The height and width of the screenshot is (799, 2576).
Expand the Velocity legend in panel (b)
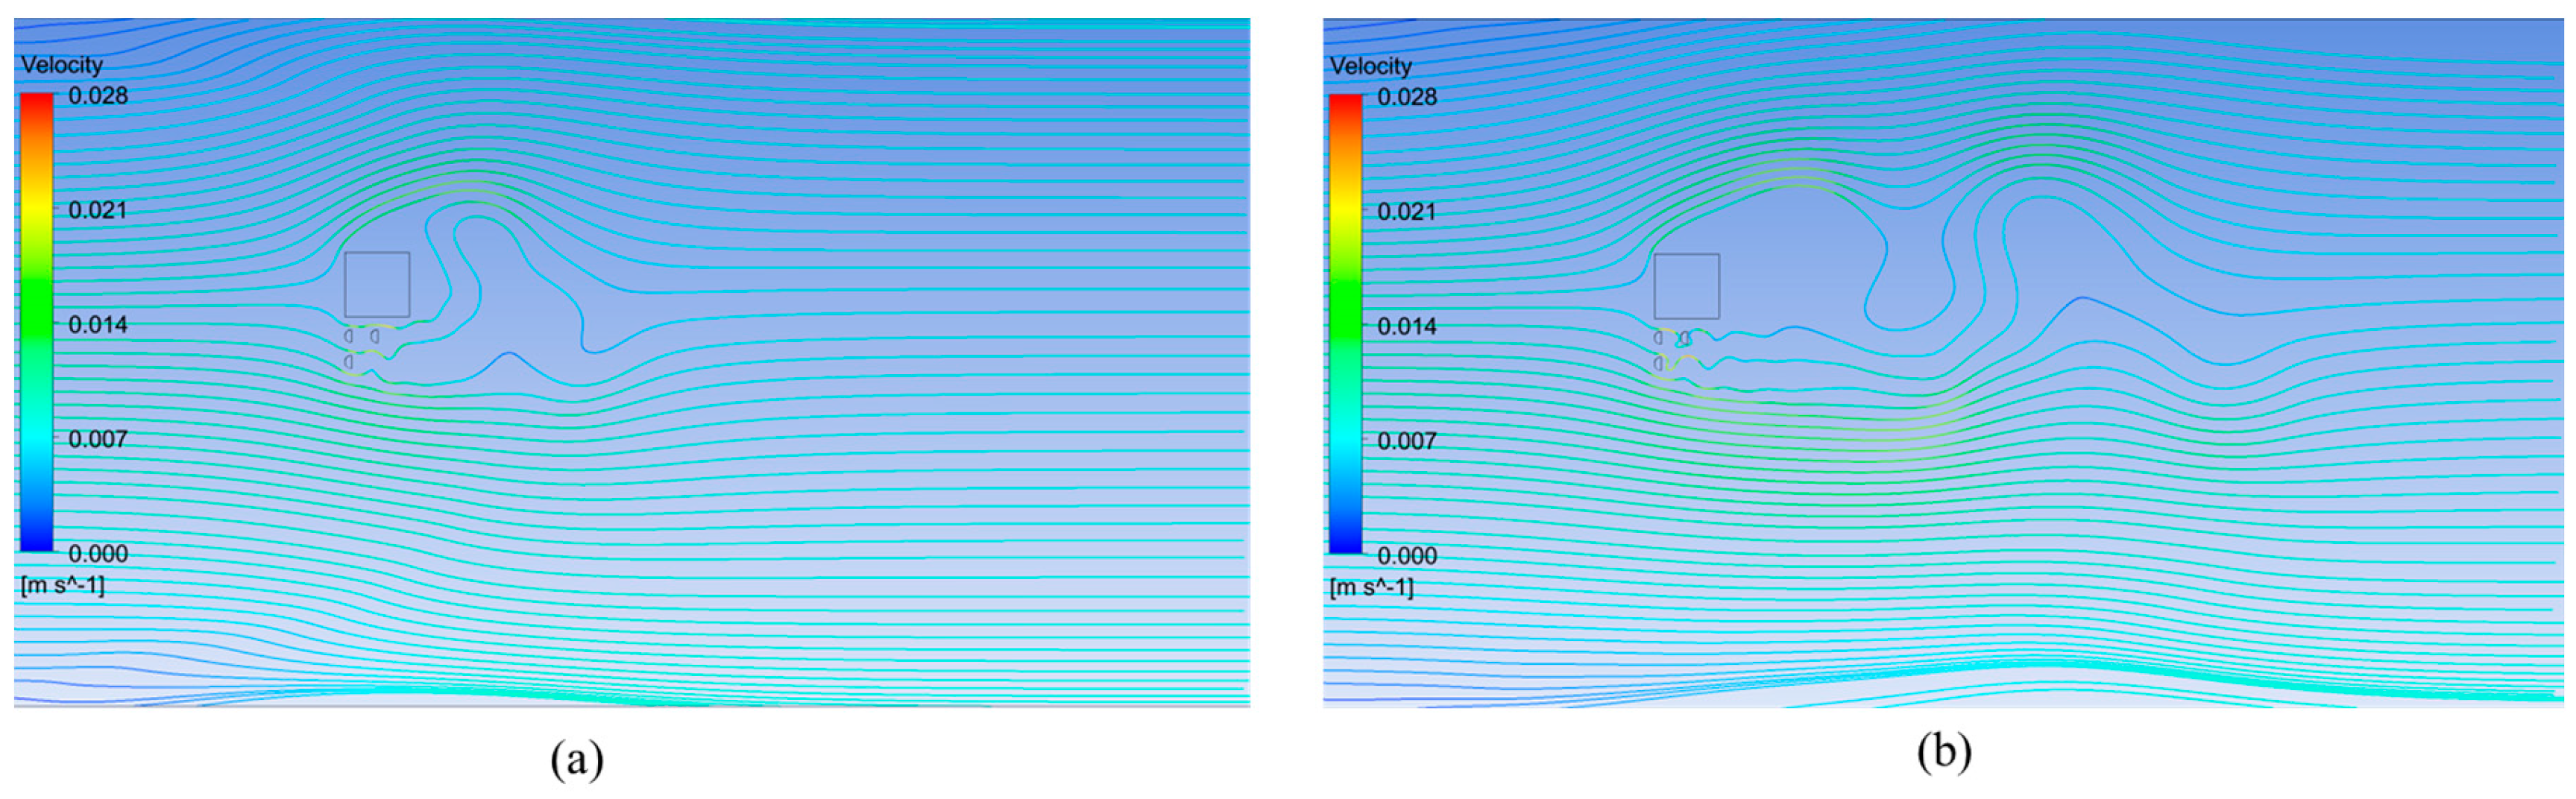pyautogui.click(x=1370, y=67)
